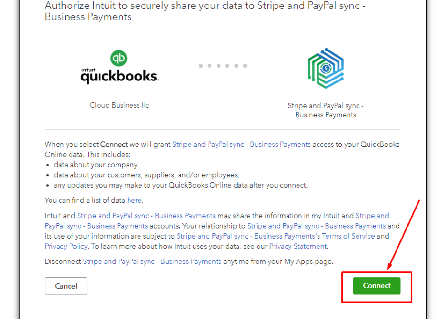447x319 pixels.
Task: Click the app link in the Disconnect sentence
Action: tap(152, 261)
